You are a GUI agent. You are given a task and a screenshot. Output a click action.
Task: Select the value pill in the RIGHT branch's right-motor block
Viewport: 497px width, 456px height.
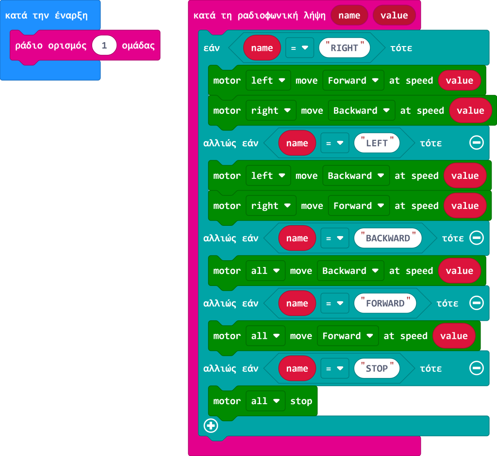click(470, 110)
